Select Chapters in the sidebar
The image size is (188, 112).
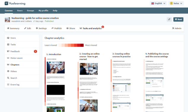point(22,65)
